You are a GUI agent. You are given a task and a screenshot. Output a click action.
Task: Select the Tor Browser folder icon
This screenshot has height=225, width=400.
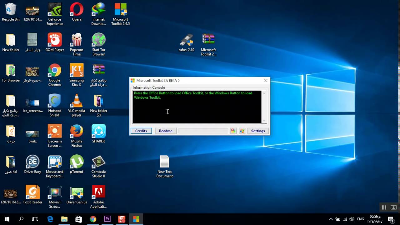(x=11, y=73)
